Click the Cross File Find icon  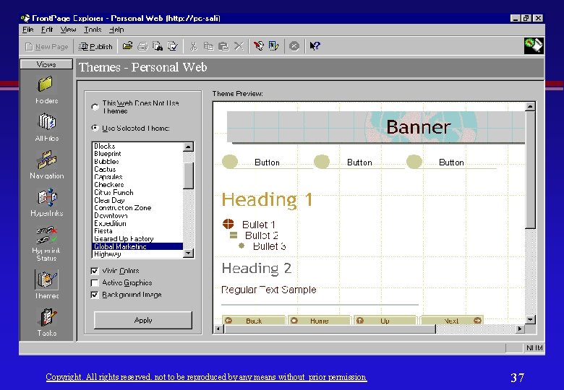click(158, 46)
